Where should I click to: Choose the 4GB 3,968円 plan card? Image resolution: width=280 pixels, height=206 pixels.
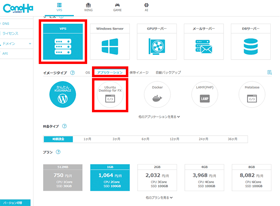click(204, 177)
